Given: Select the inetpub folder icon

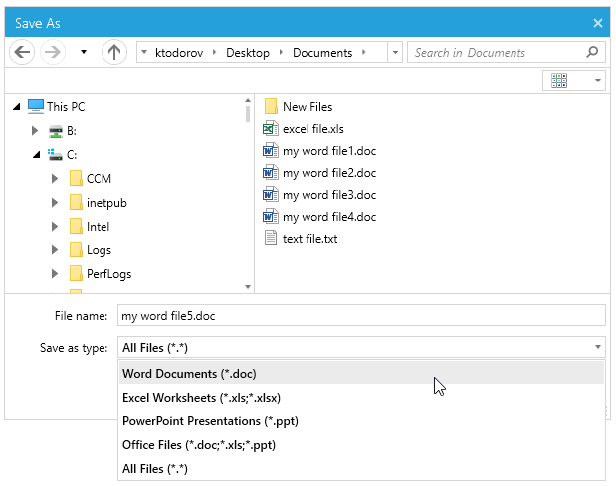Looking at the screenshot, I should (76, 202).
